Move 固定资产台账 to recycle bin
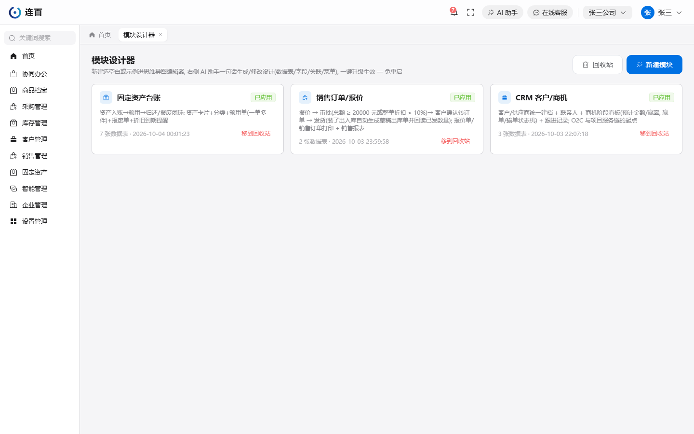 click(x=256, y=134)
